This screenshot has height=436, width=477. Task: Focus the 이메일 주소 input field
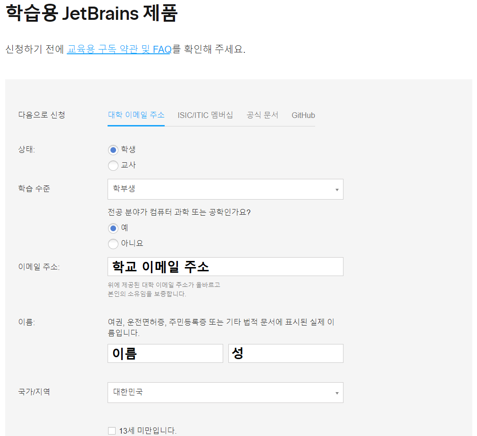pyautogui.click(x=226, y=267)
